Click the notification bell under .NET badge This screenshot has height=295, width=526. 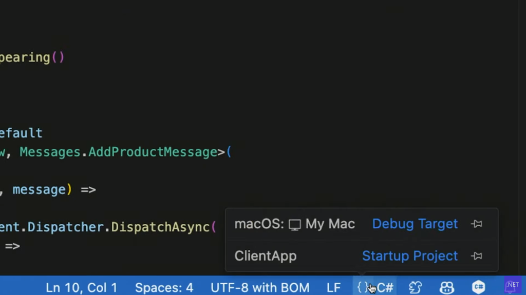click(x=511, y=287)
